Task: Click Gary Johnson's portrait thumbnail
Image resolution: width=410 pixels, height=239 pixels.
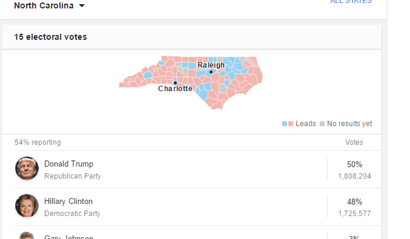Action: (x=27, y=235)
